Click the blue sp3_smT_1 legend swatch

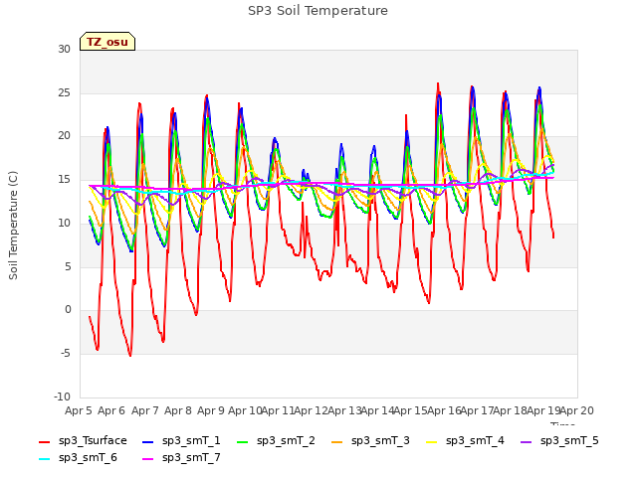click(x=148, y=441)
